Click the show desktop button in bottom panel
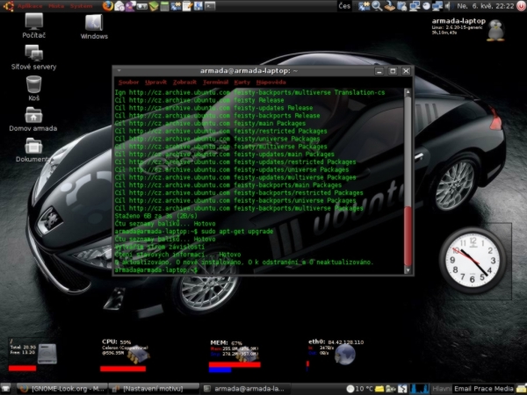The image size is (527, 395). 6,389
